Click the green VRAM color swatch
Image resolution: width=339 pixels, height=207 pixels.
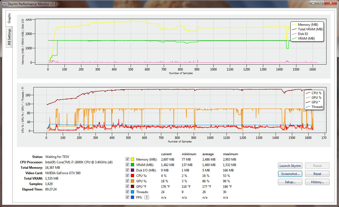click(x=133, y=165)
